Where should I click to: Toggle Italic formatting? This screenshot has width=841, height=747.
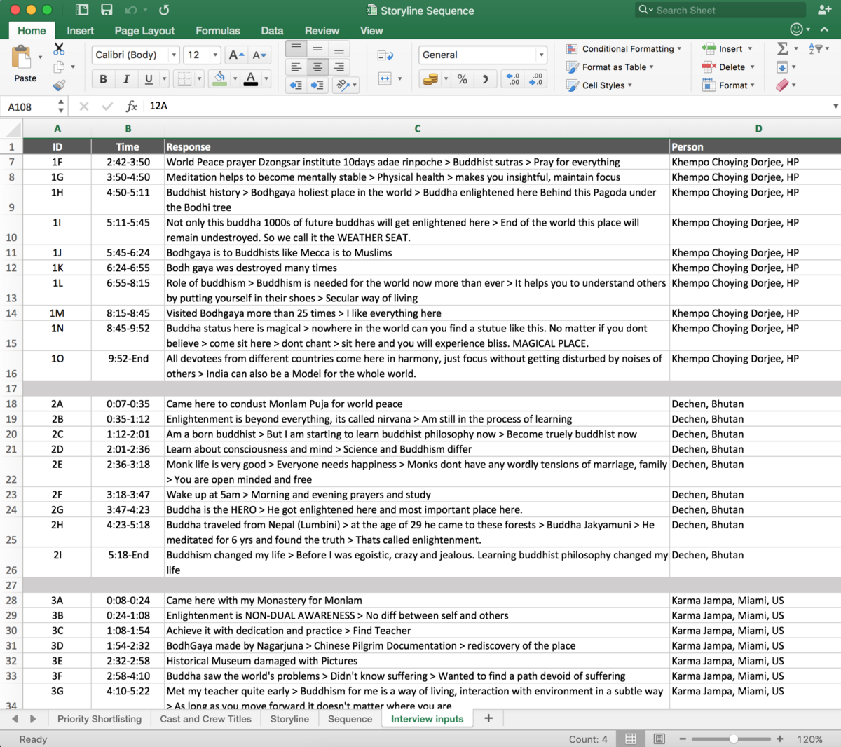pos(126,79)
